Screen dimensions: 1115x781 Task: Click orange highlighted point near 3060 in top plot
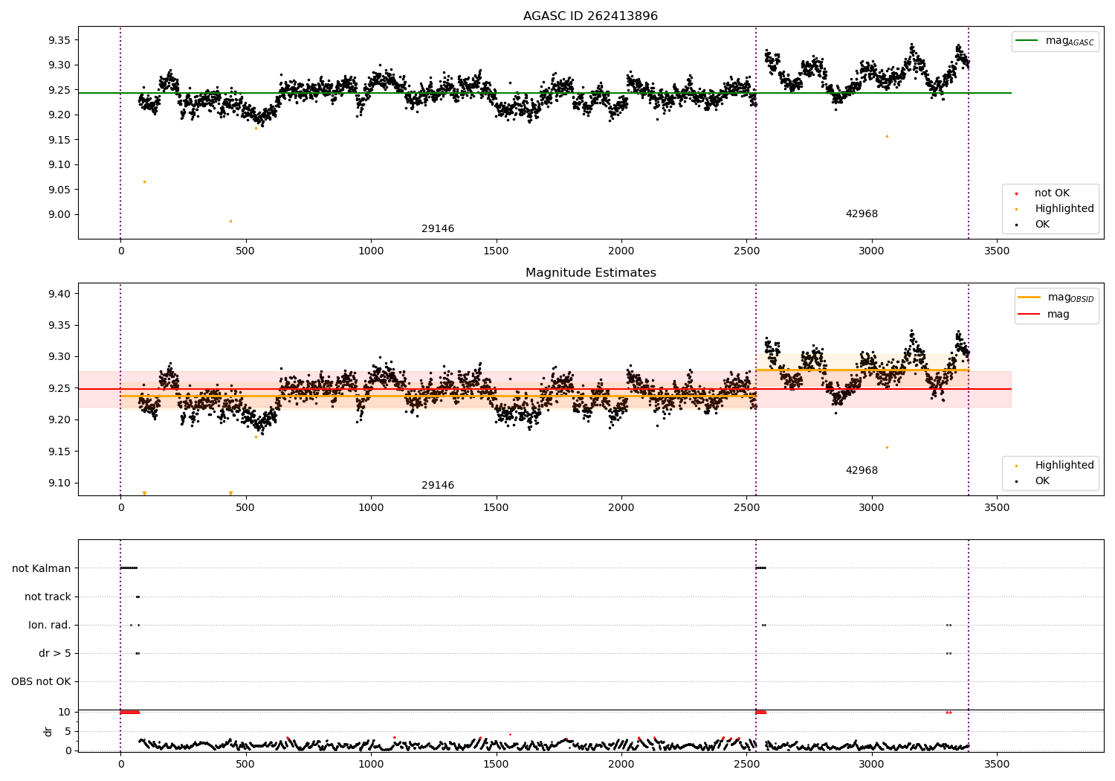tap(887, 136)
